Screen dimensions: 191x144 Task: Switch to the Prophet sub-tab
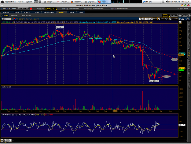[14, 16]
